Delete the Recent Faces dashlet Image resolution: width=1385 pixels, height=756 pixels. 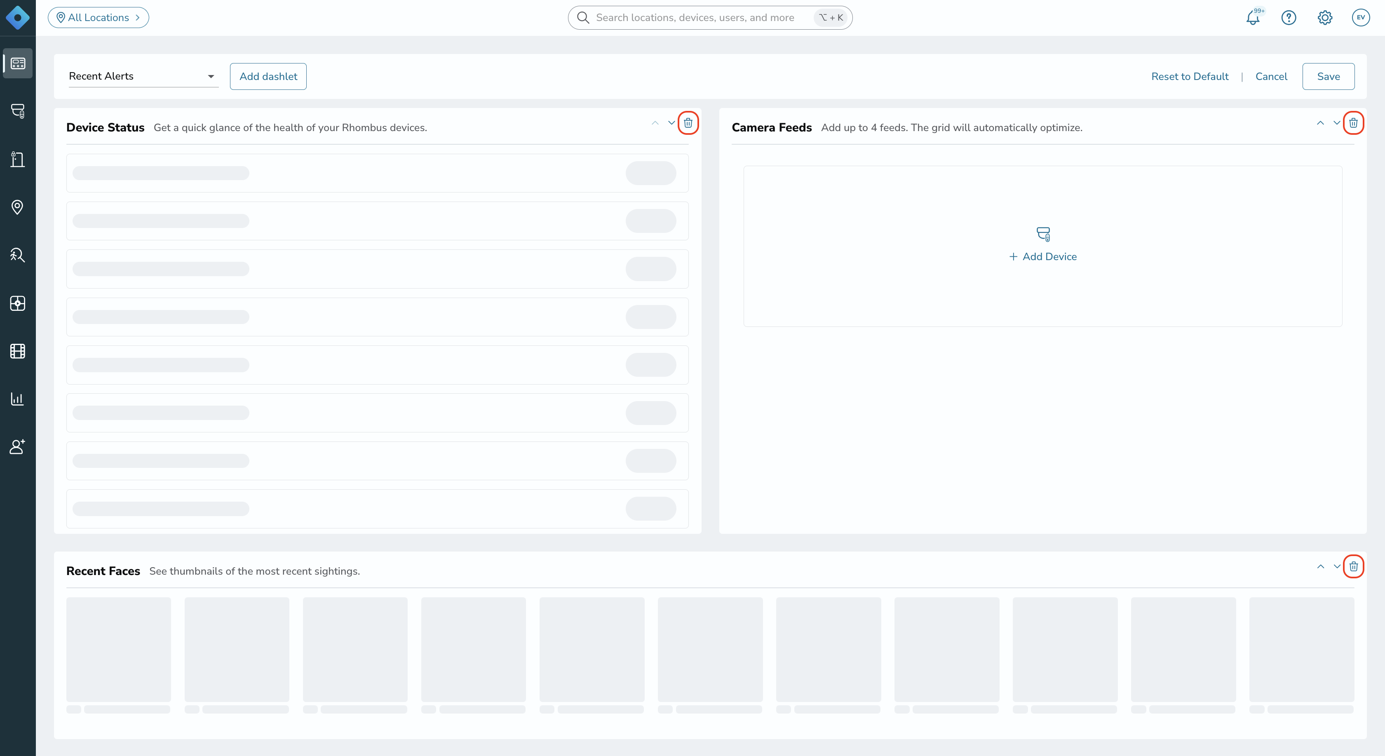point(1353,567)
